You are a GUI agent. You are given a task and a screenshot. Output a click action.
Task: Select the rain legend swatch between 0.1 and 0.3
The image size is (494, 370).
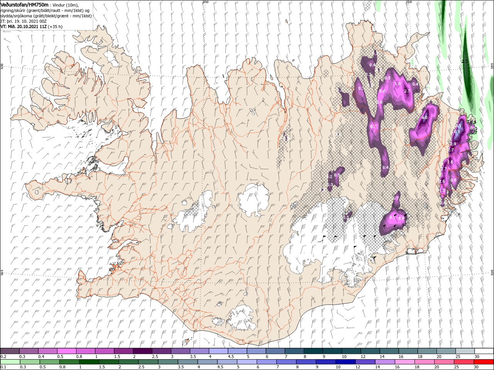(x=10, y=362)
